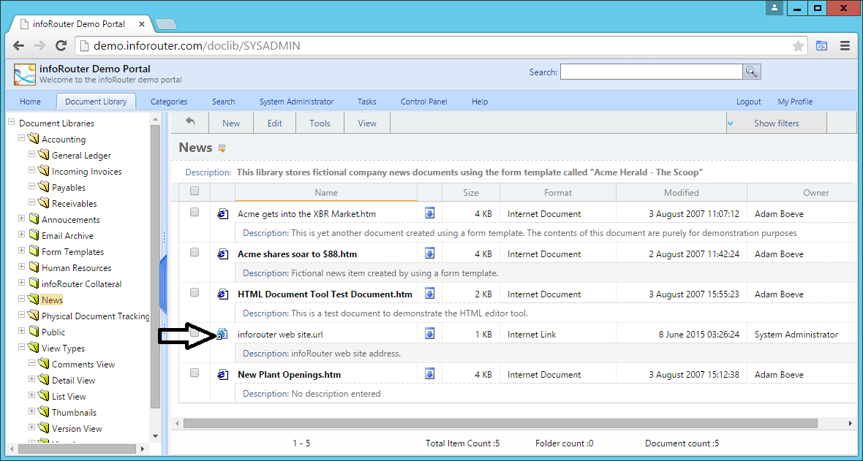
Task: Click the document list horizontal scrollbar
Action: click(x=500, y=424)
